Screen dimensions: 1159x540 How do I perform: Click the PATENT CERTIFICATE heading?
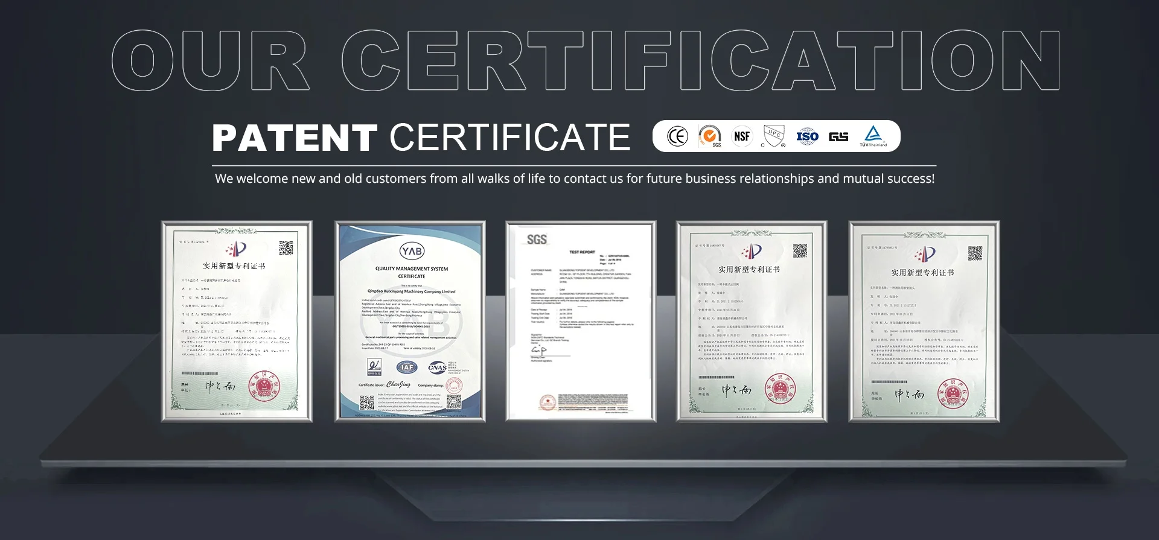click(421, 138)
